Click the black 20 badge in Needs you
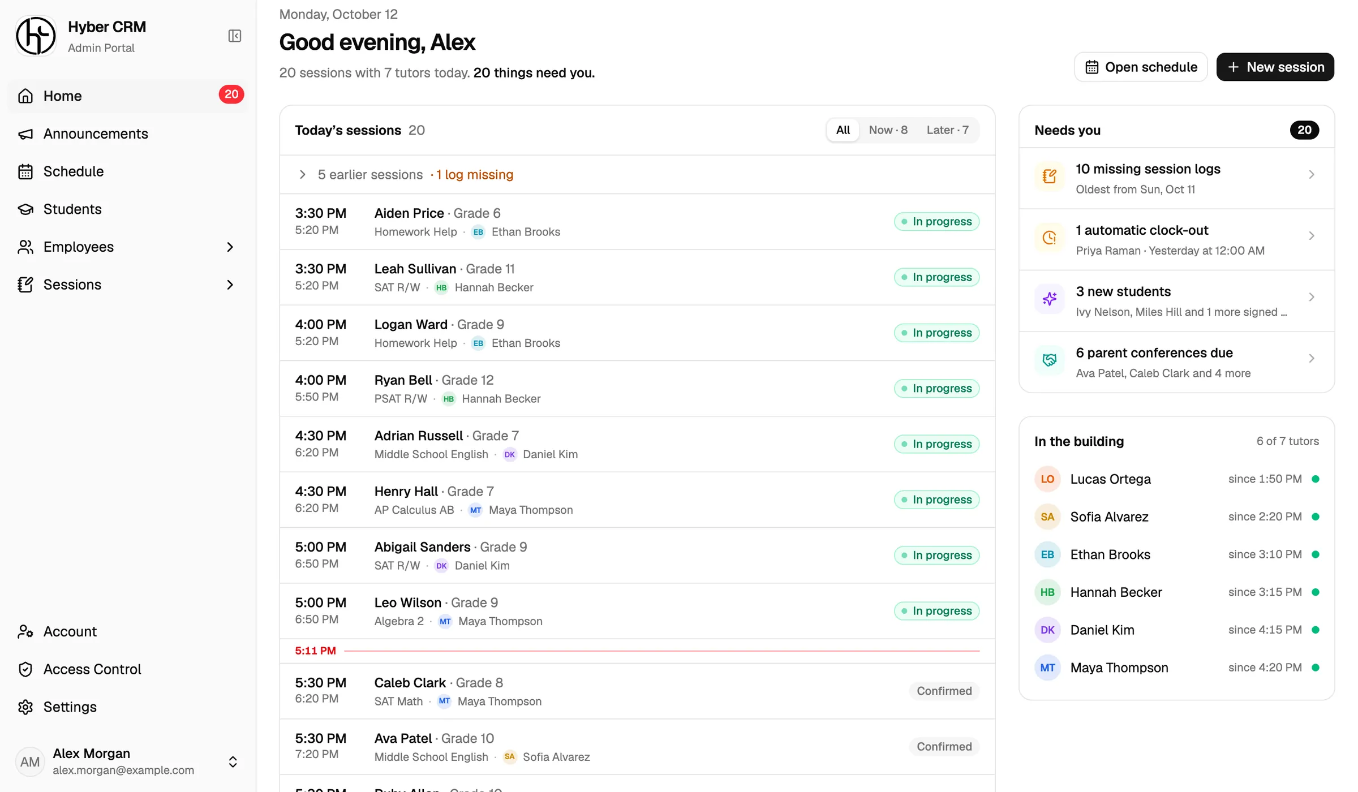The width and height of the screenshot is (1358, 792). (x=1304, y=130)
